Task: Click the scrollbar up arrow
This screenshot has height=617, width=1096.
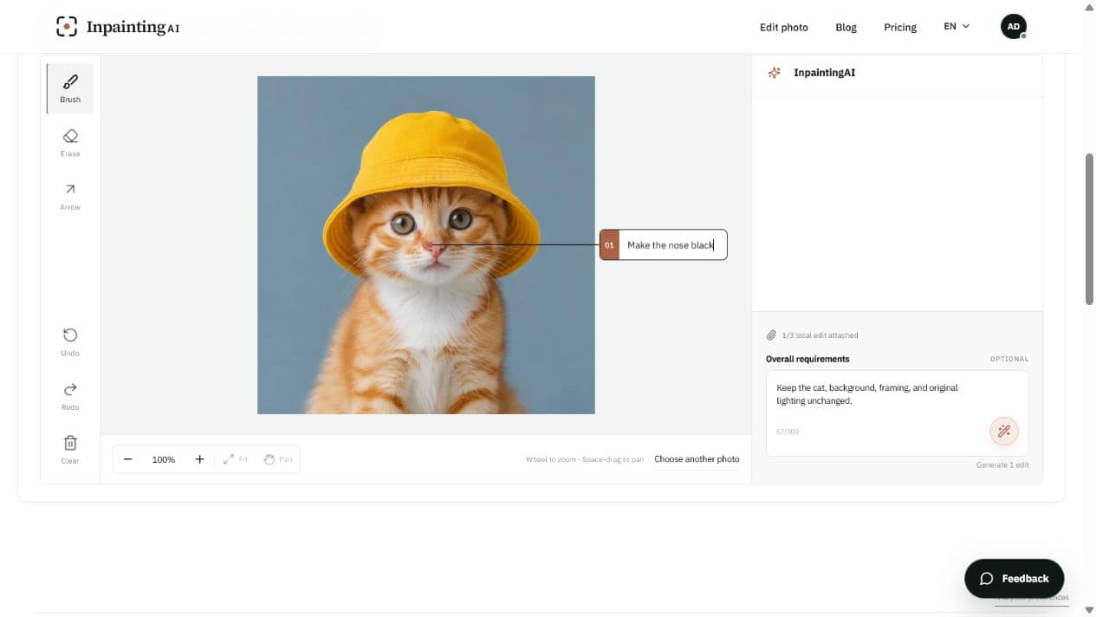Action: click(x=1089, y=6)
